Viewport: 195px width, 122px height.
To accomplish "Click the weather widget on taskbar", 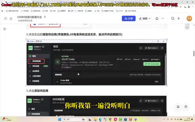I will [7, 119].
